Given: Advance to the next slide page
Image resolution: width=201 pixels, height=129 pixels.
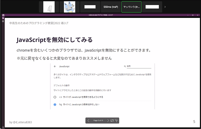Looking at the screenshot, I should click(x=108, y=121).
